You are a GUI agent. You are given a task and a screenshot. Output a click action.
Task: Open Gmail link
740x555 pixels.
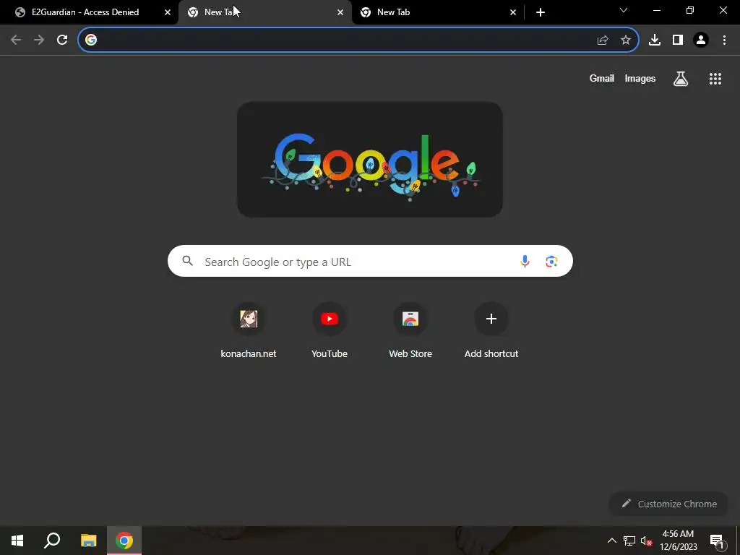[602, 79]
